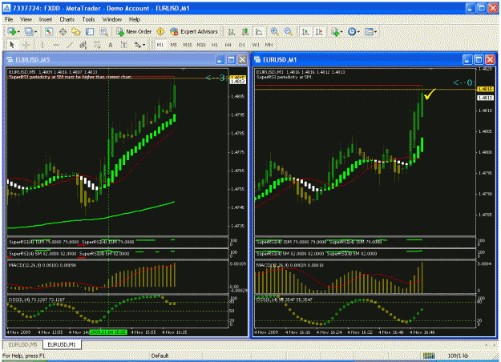Image resolution: width=501 pixels, height=362 pixels.
Task: Zoom out on the chart
Action: [289, 31]
